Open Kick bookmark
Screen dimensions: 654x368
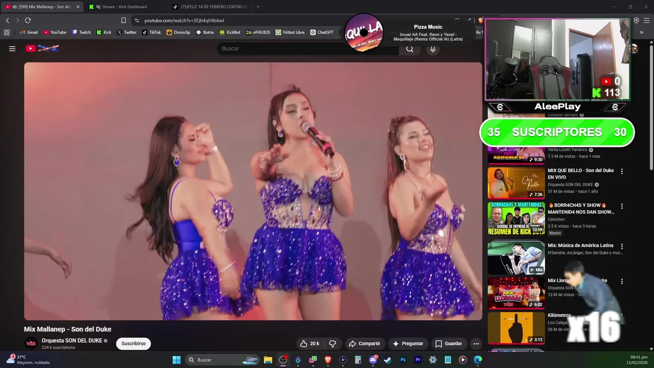tap(104, 32)
